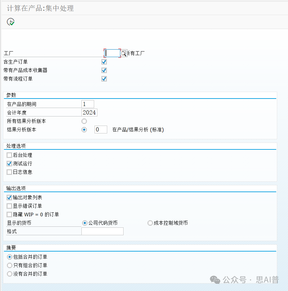Select 只有组合的订单 radio option
288x291 pixels.
[x=9, y=266]
